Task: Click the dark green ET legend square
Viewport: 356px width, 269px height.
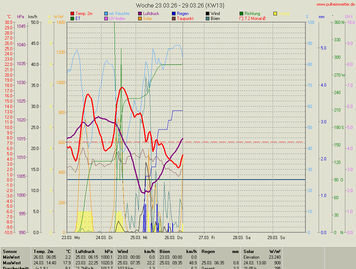Action: (73, 19)
